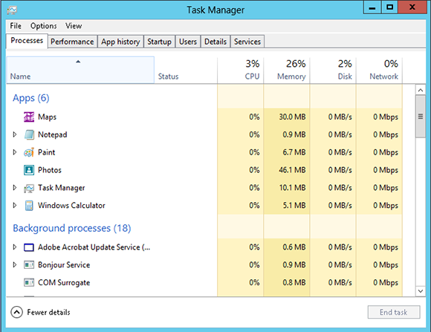Sort by the Memory column header

point(287,70)
